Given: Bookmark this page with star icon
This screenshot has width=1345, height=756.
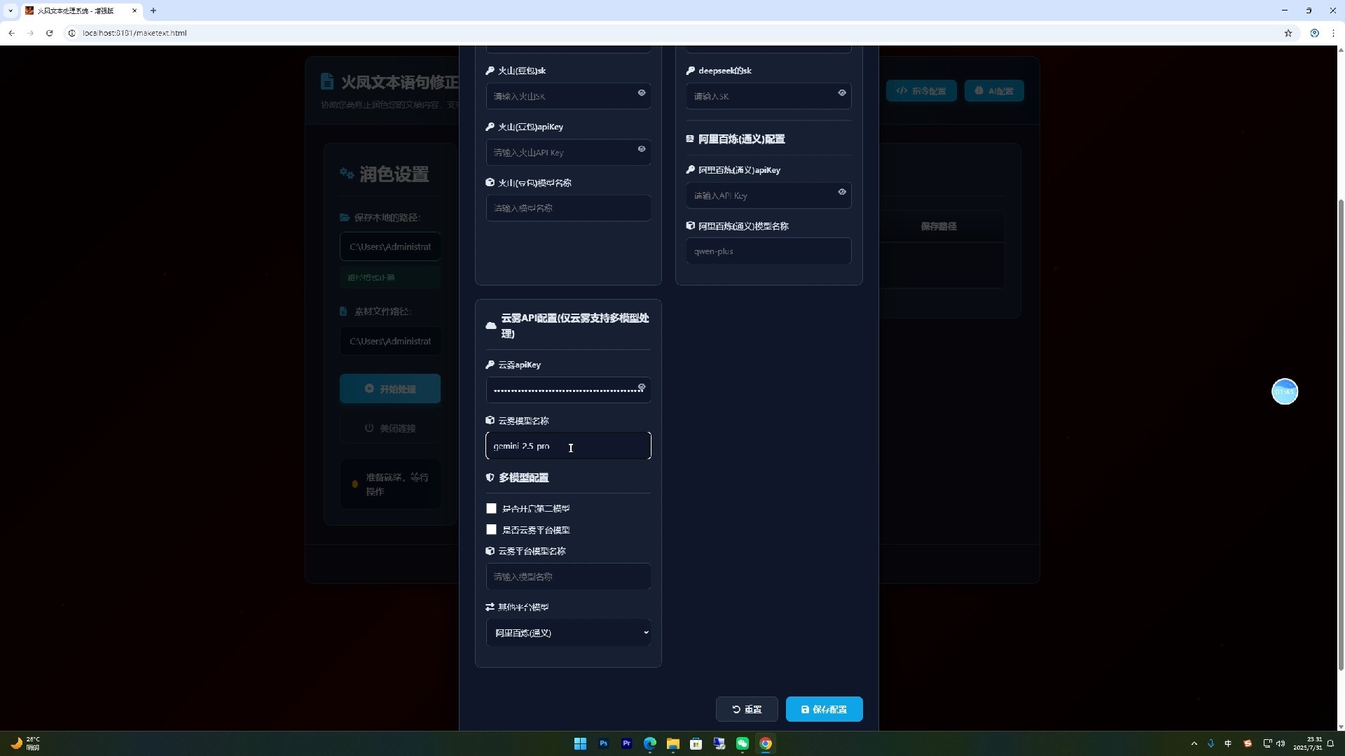Looking at the screenshot, I should (x=1288, y=33).
